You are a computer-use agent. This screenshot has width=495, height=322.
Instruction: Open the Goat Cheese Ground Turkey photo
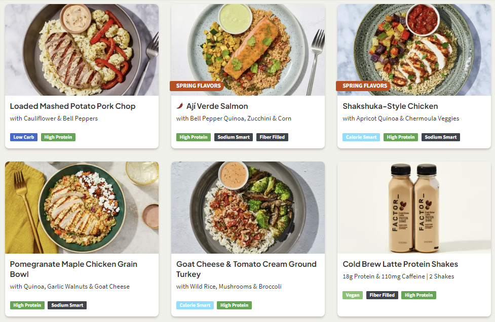coord(248,208)
